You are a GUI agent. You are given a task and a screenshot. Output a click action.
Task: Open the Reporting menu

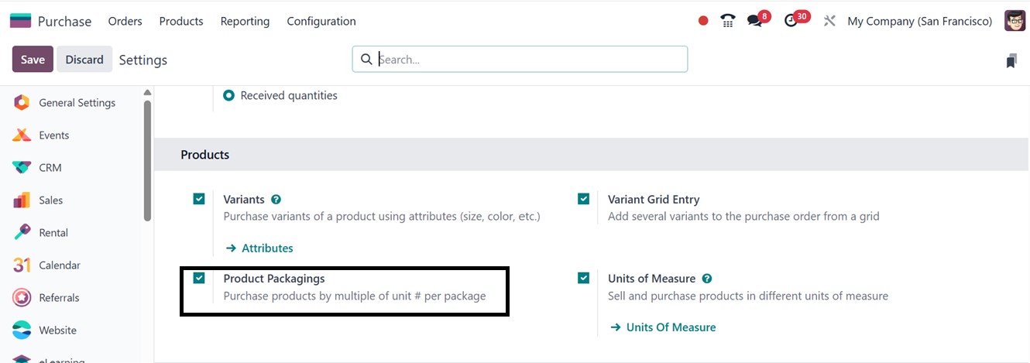coord(245,21)
